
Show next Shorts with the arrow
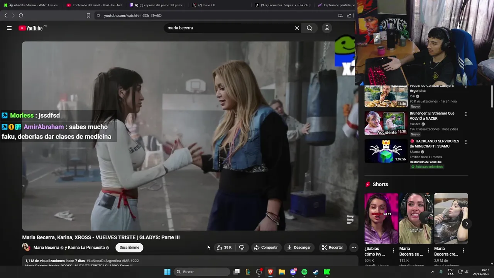[x=467, y=224]
